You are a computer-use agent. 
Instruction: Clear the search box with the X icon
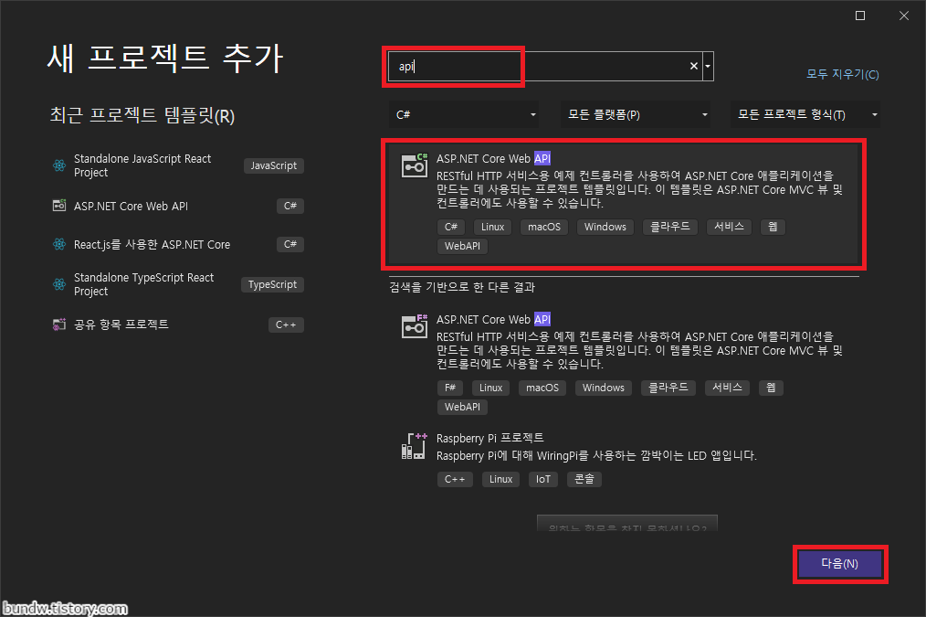click(694, 66)
